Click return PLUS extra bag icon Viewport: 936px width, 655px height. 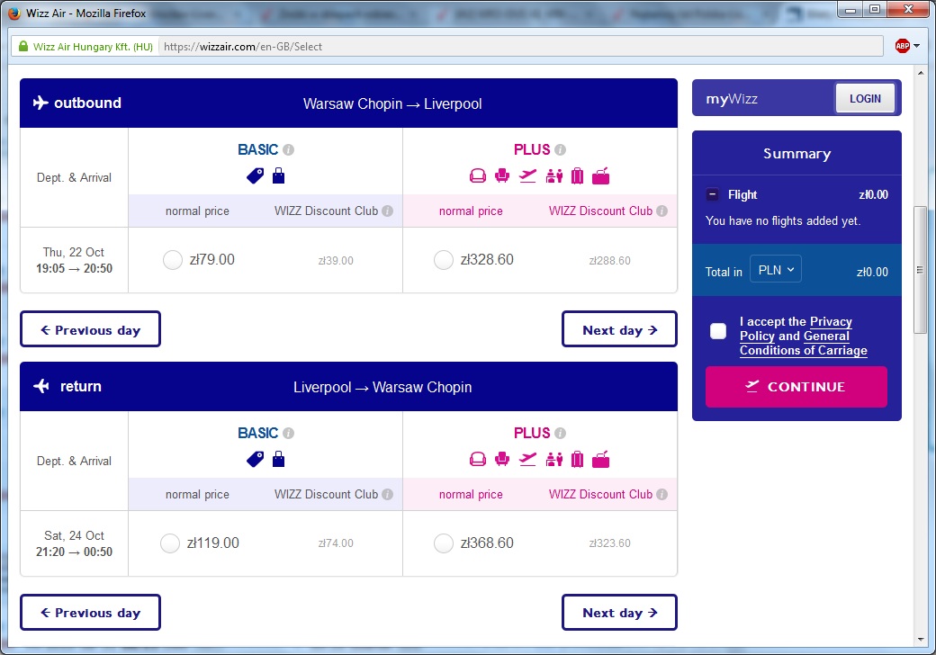point(600,460)
